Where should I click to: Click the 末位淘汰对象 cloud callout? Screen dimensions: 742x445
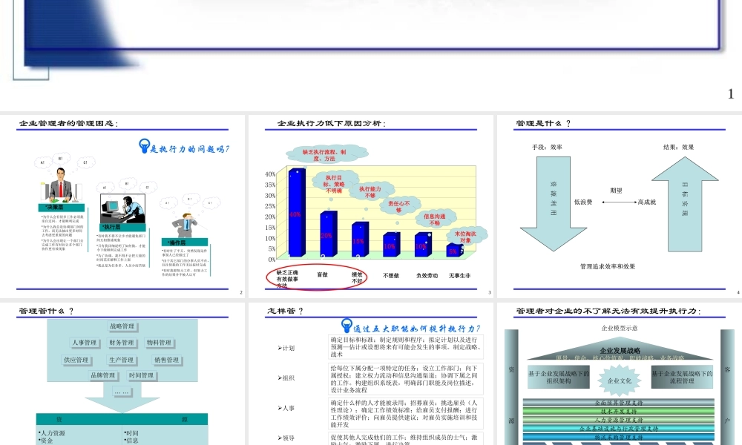466,237
